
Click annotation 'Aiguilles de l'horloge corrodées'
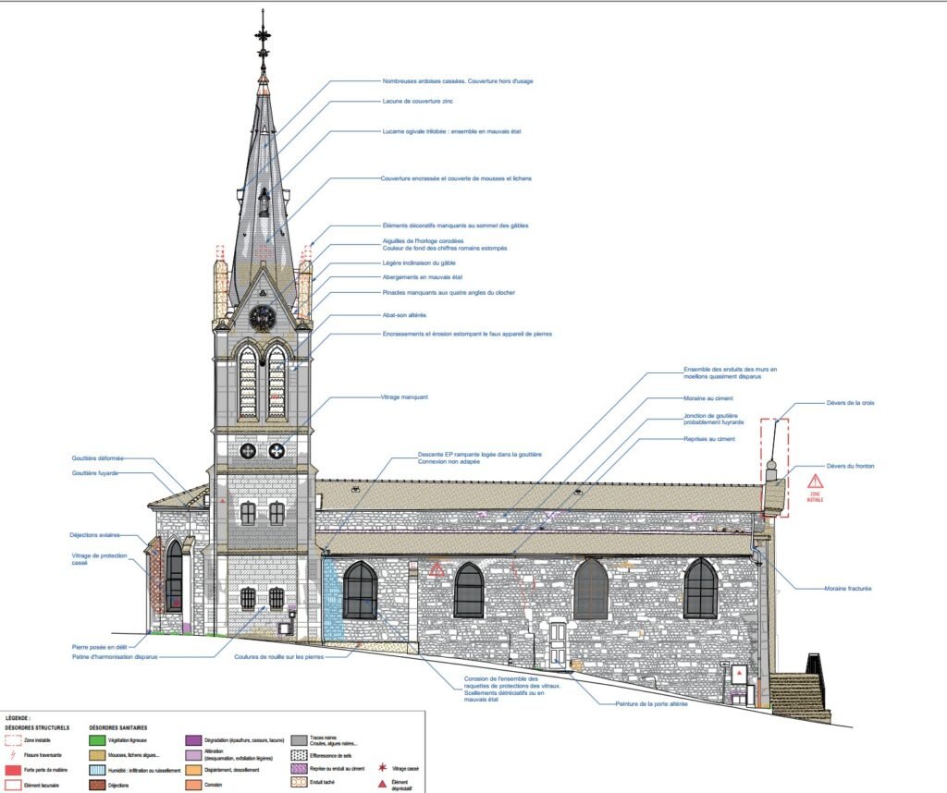point(424,241)
